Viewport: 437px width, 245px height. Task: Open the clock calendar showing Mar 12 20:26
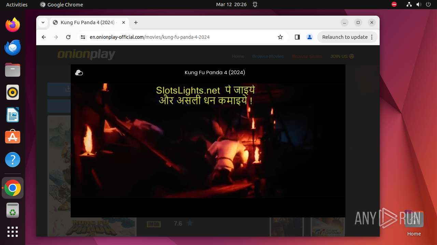231,4
